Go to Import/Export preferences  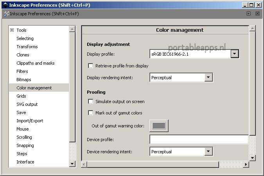click(30, 121)
